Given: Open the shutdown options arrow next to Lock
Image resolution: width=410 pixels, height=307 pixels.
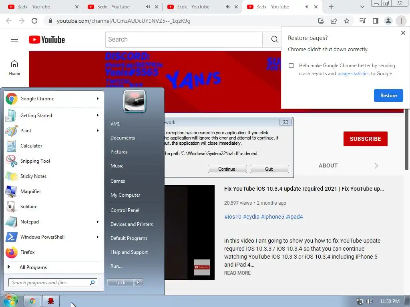Looking at the screenshot, I should tap(138, 283).
